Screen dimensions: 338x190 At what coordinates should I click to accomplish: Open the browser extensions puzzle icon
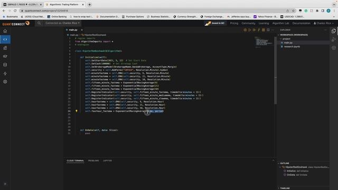click(317, 11)
